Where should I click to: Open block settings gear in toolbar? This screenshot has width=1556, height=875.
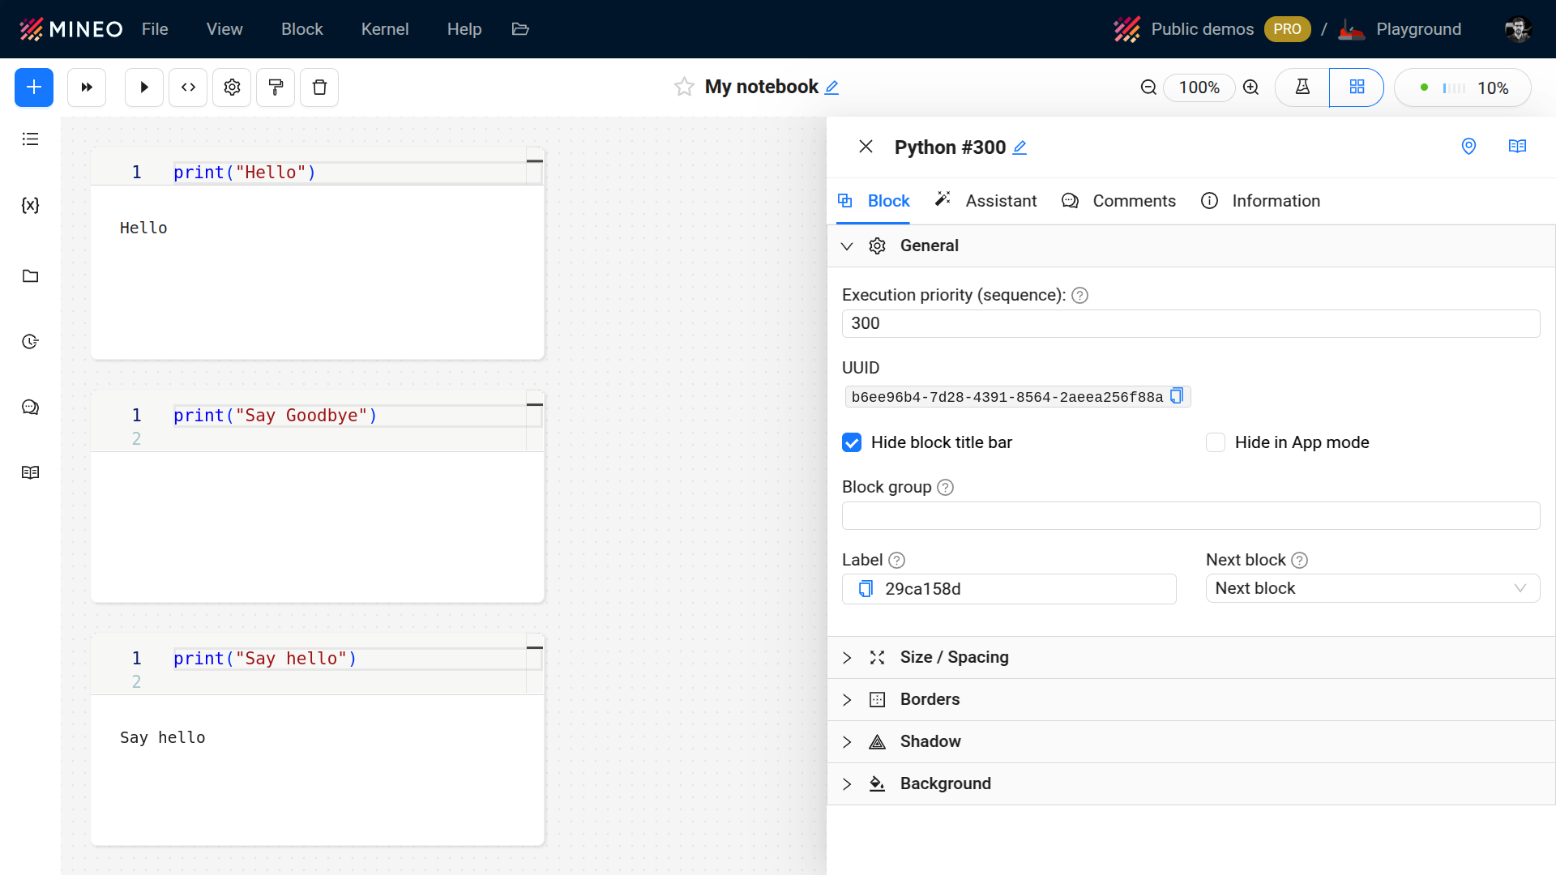[x=232, y=87]
